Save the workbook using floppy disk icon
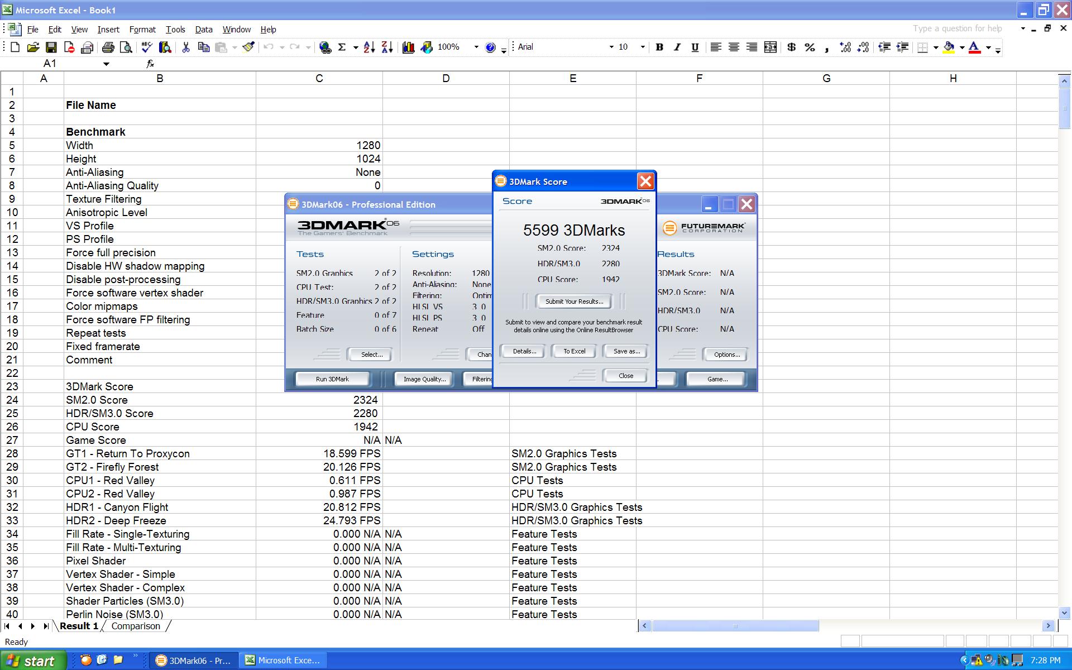1072x670 pixels. (51, 47)
